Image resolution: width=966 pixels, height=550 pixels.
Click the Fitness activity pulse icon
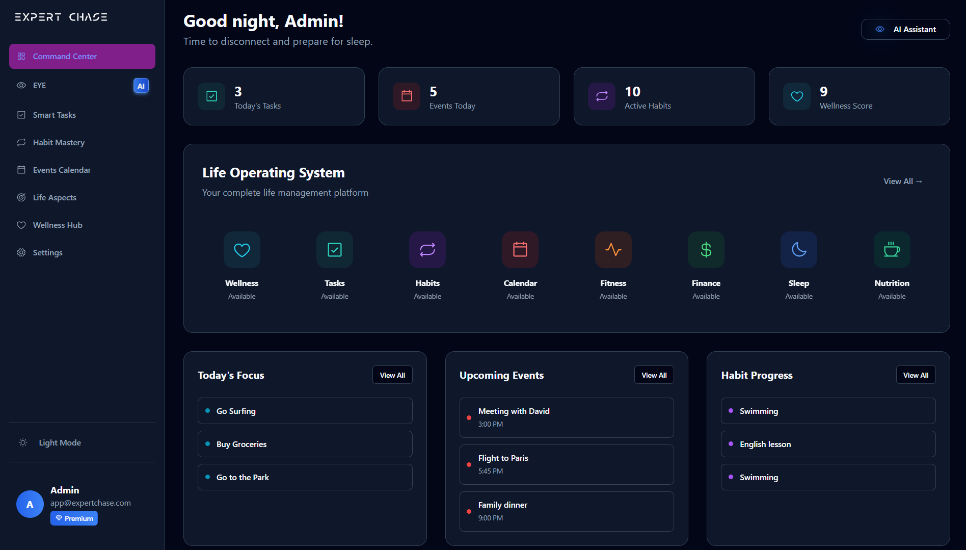point(613,250)
